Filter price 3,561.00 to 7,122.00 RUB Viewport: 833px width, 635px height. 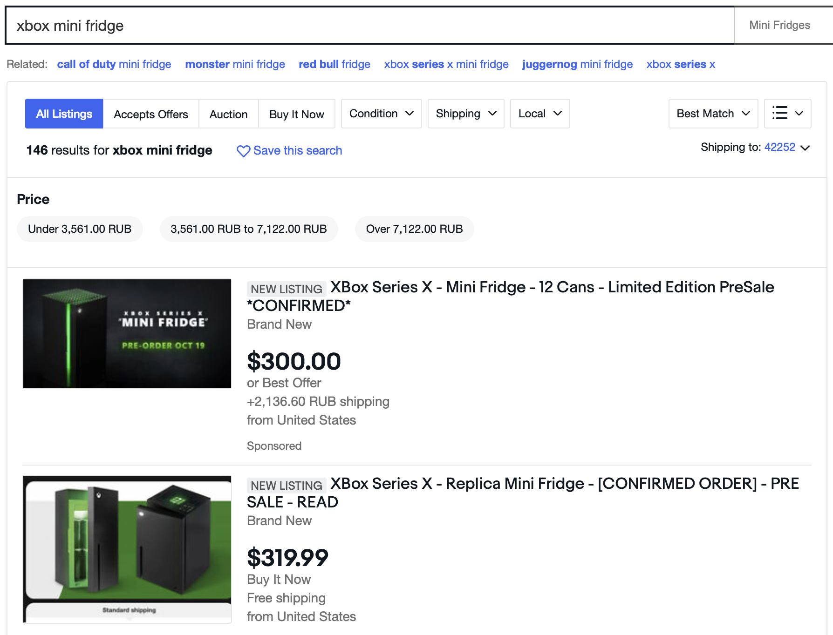coord(248,229)
